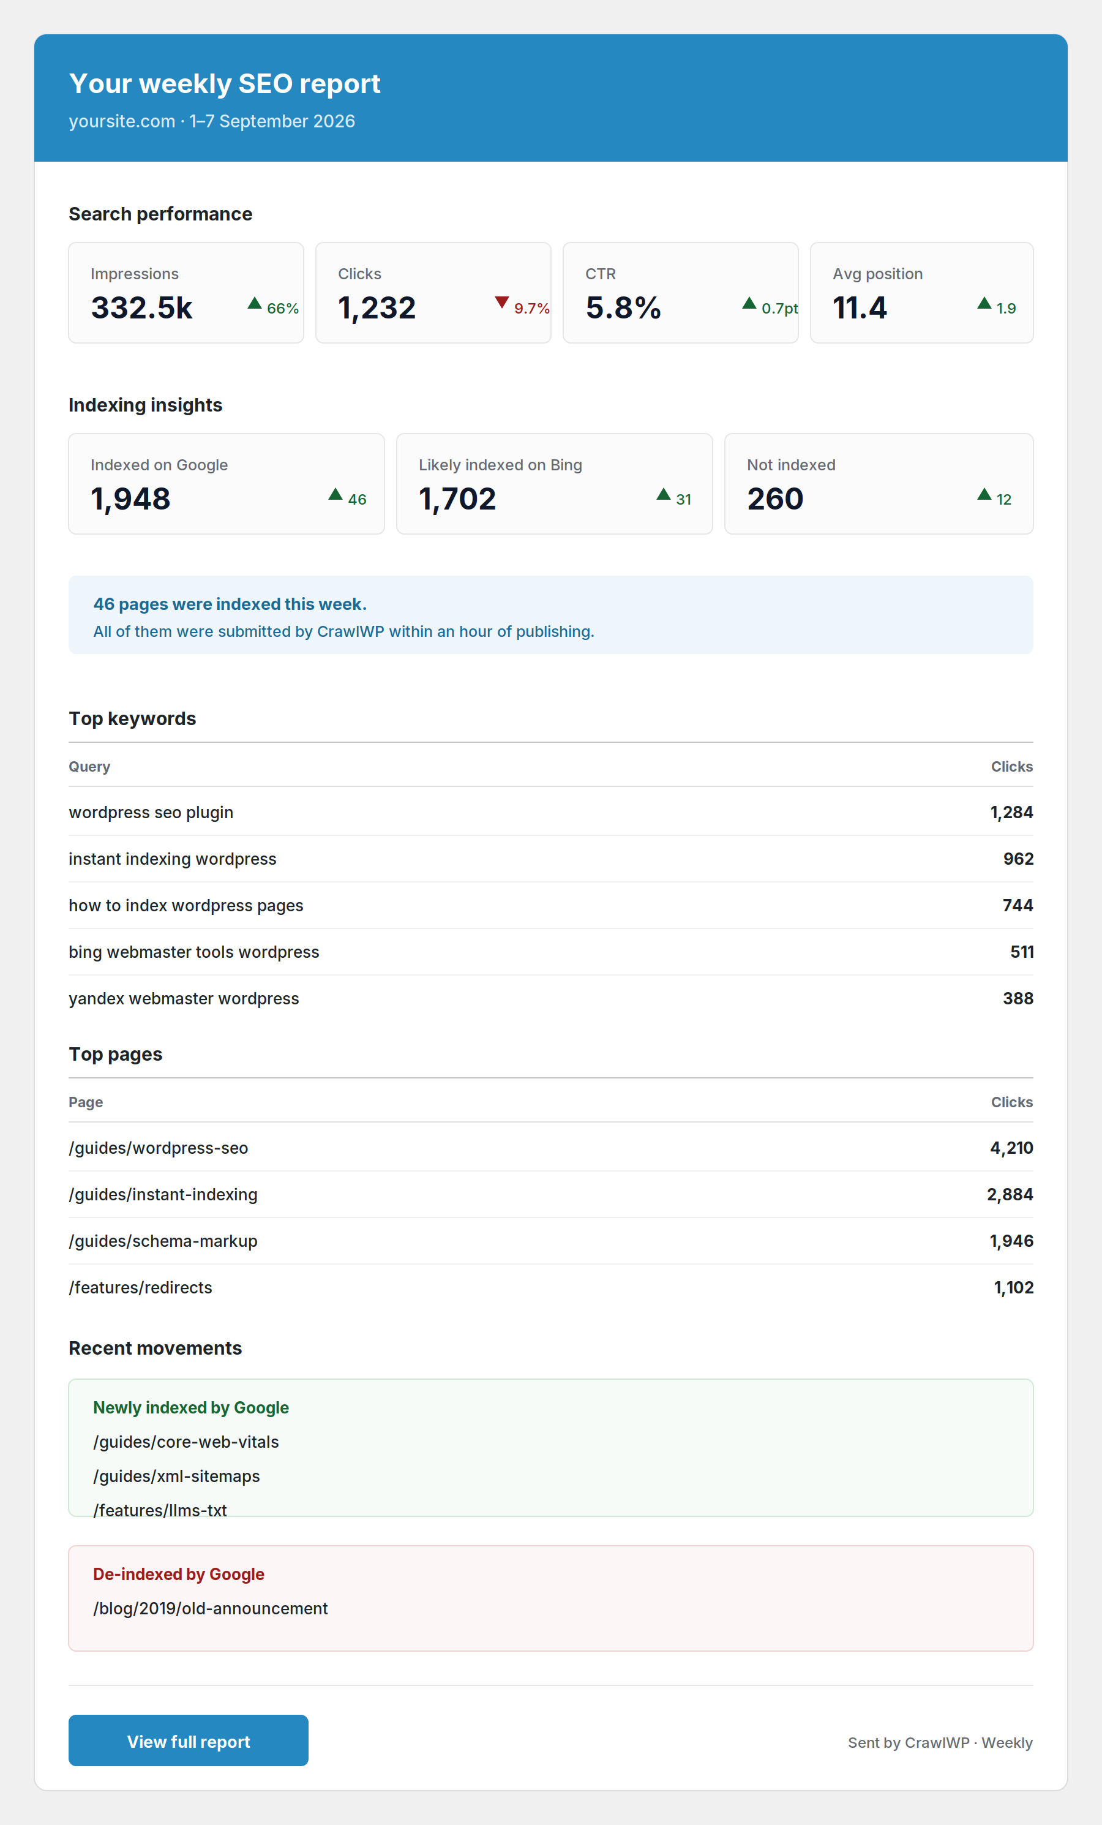Select the Indexed on Google count 1,948

pos(130,499)
